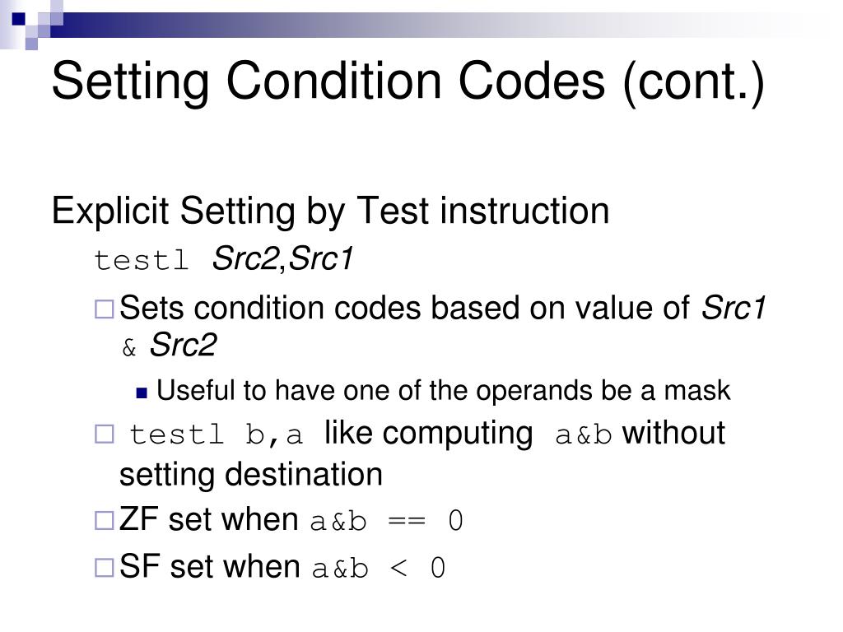Click the square bullet before 'SF set when'
Screen dimensions: 843x632
coord(105,568)
